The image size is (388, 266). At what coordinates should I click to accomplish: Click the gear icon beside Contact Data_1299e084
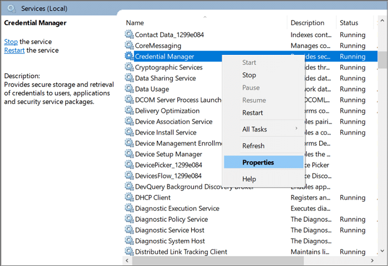129,35
